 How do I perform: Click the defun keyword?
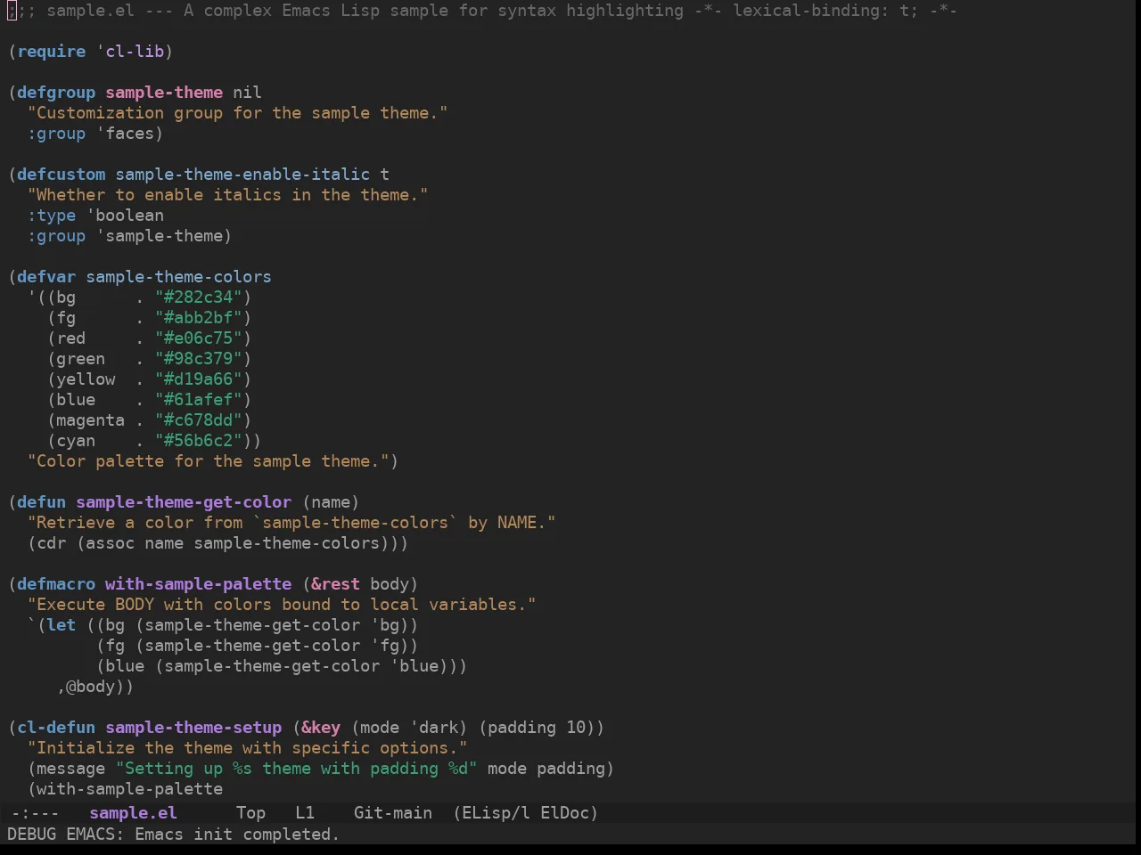pyautogui.click(x=42, y=502)
